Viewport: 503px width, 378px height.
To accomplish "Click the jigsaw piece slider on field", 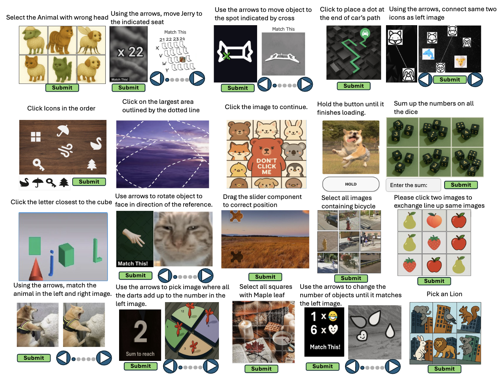I will [236, 216].
